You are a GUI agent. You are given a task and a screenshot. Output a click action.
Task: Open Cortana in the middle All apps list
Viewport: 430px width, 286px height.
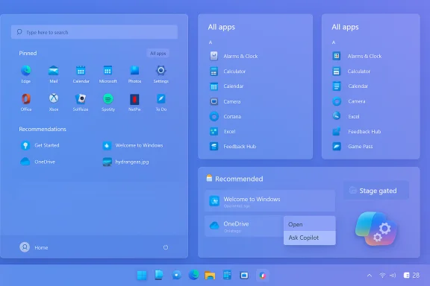click(225, 117)
